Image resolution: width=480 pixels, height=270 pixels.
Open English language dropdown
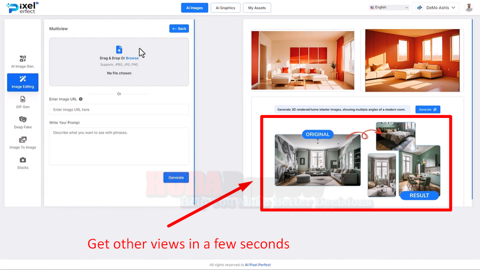(x=389, y=7)
